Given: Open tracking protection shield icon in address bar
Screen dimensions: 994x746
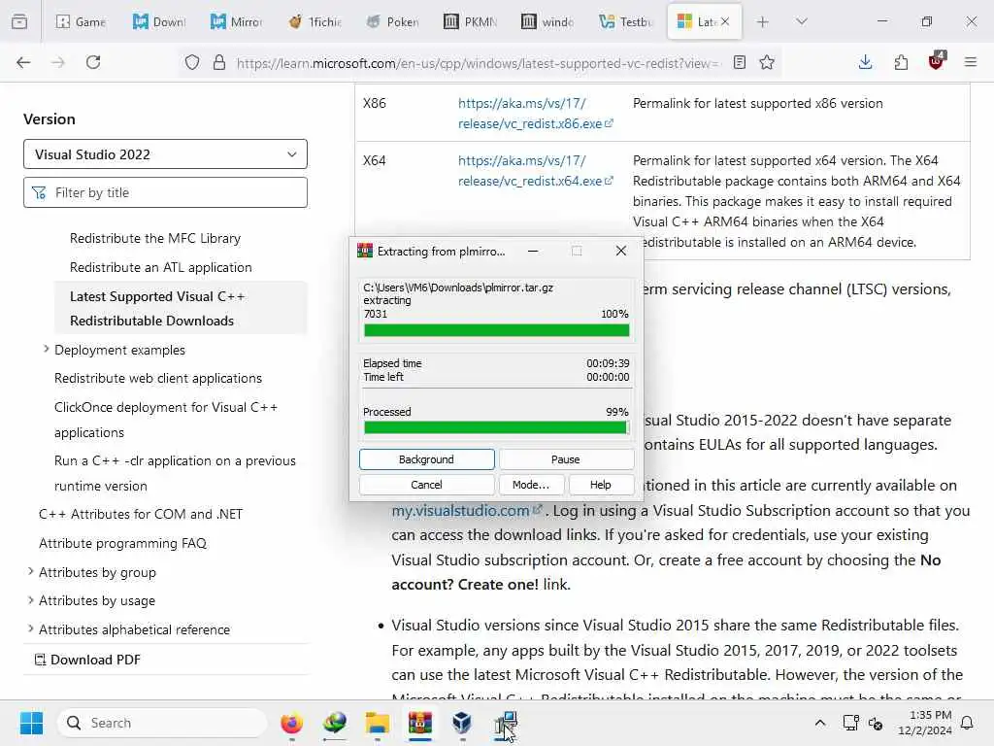Looking at the screenshot, I should coord(192,62).
